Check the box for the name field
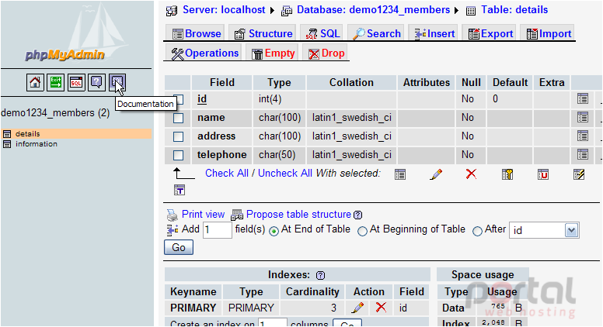This screenshot has width=603, height=327. tap(178, 118)
